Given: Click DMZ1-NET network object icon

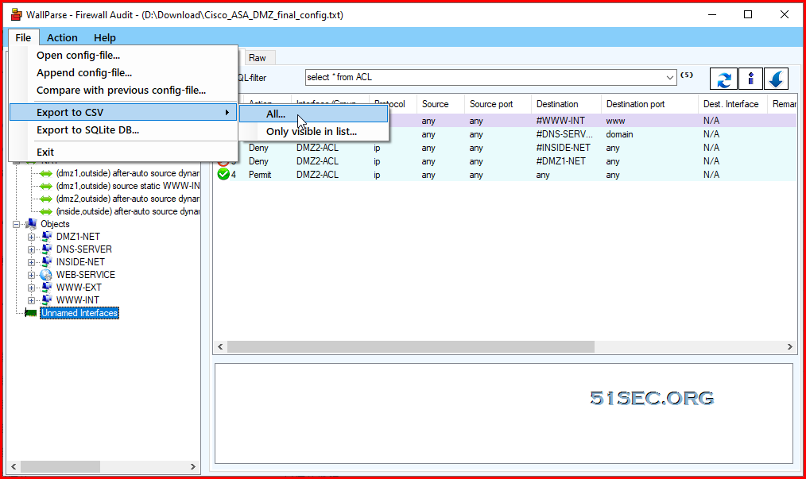Looking at the screenshot, I should 46,237.
